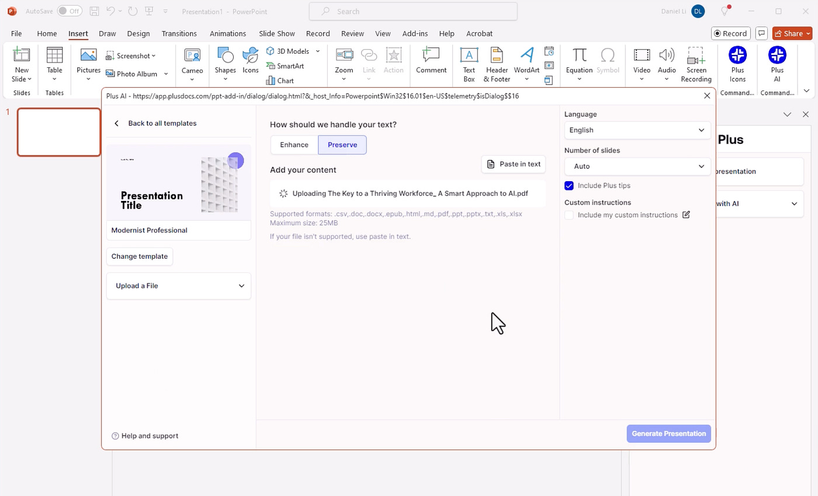This screenshot has height=496, width=818.
Task: Expand the ribbon collapse chevron
Action: point(806,91)
